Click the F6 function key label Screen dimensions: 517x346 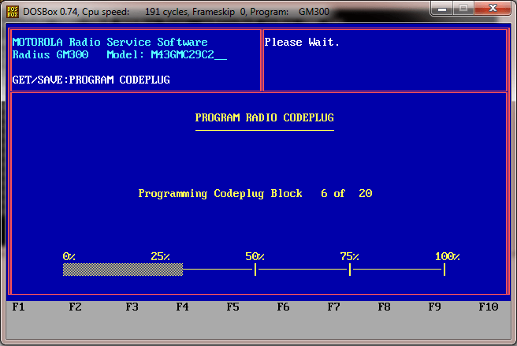[x=284, y=307]
